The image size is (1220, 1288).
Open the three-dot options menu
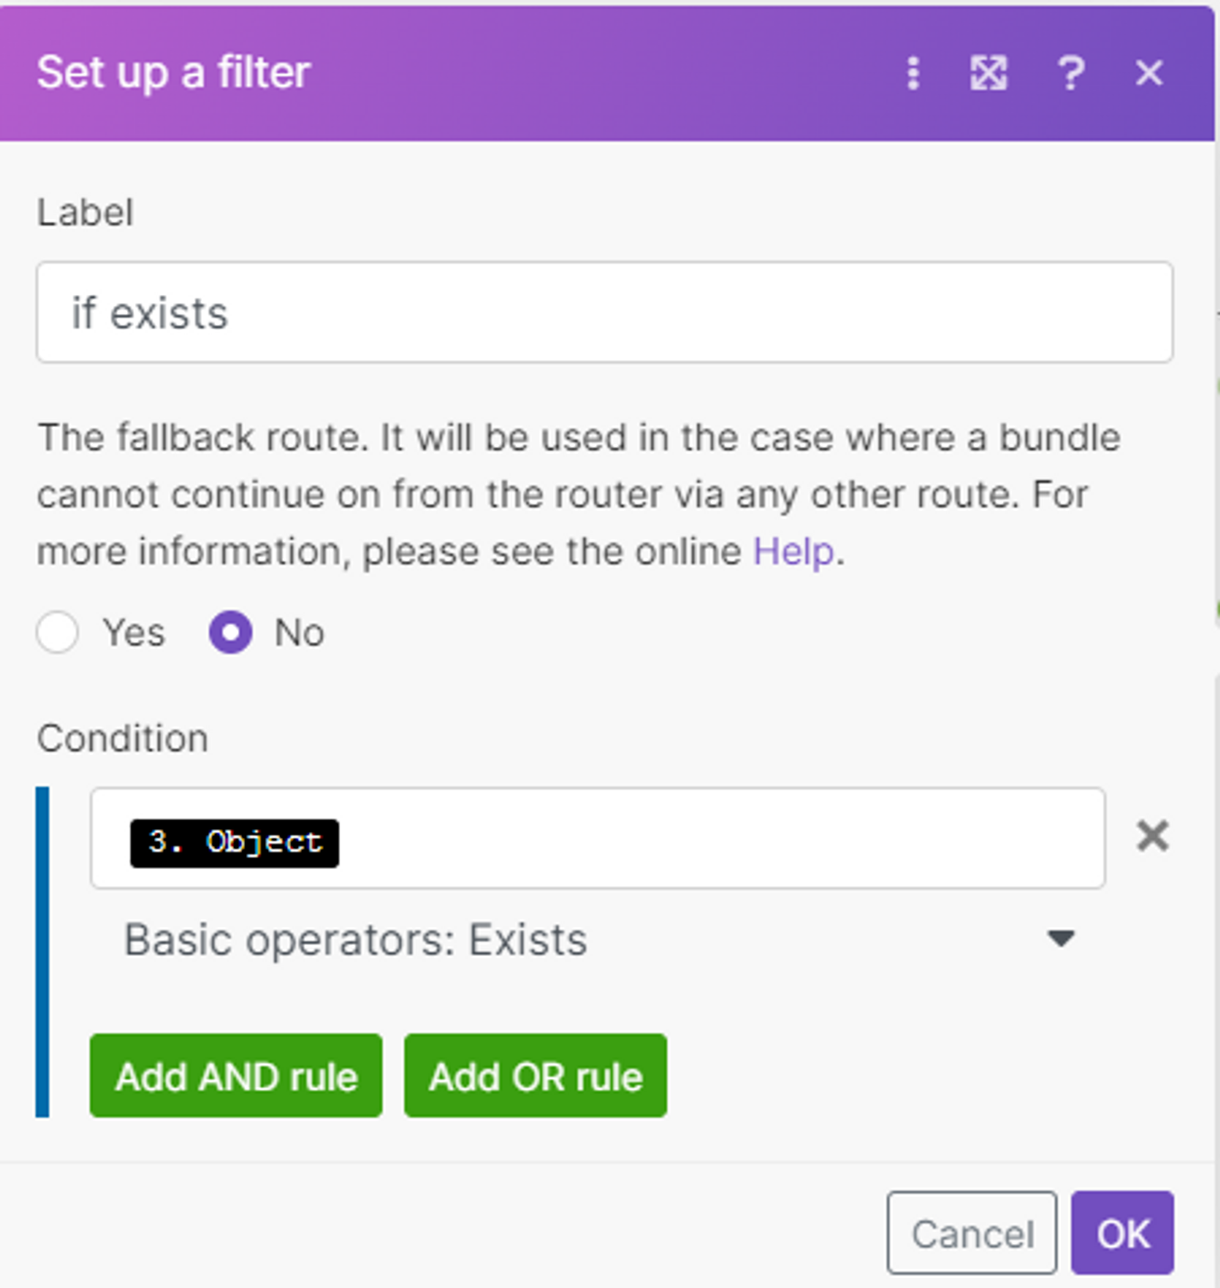pyautogui.click(x=913, y=73)
